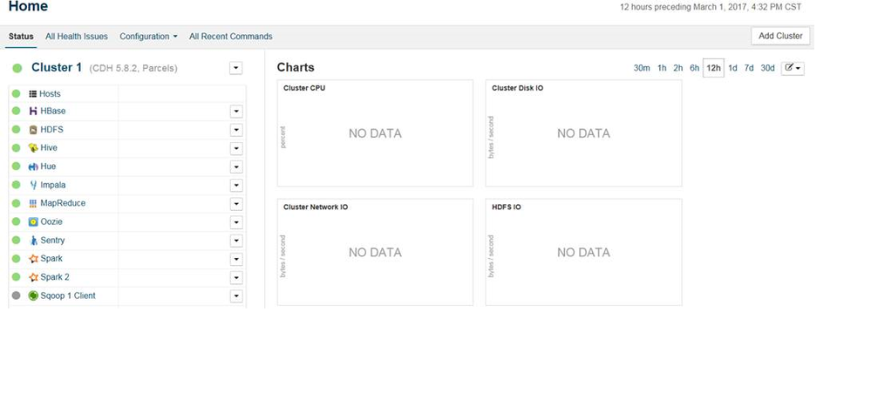This screenshot has height=401, width=871.
Task: Click the HDFS green health status dot
Action: [16, 129]
